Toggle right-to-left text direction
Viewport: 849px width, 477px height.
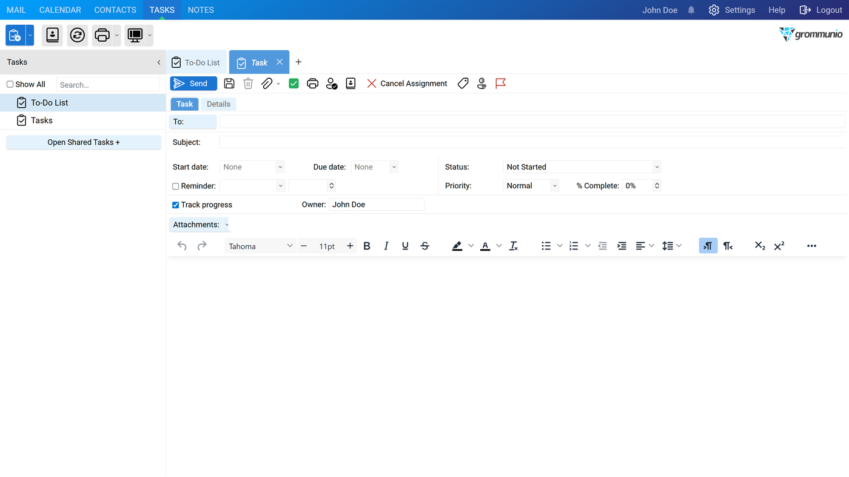coord(728,246)
